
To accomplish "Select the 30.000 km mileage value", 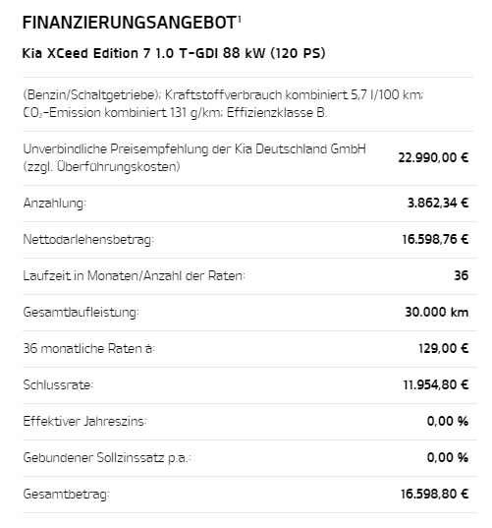I will 436,312.
